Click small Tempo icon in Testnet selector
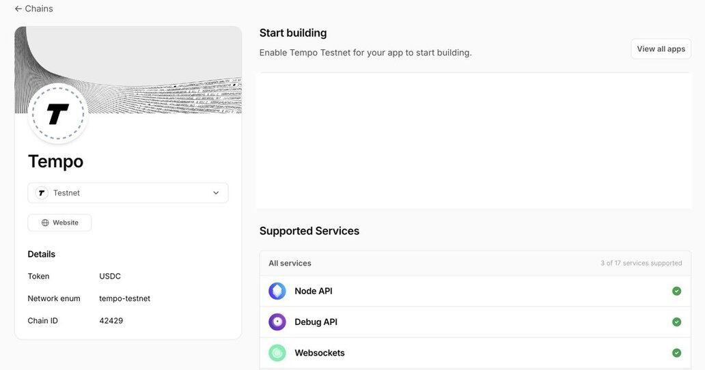Viewport: 705px width, 370px height. (x=42, y=193)
